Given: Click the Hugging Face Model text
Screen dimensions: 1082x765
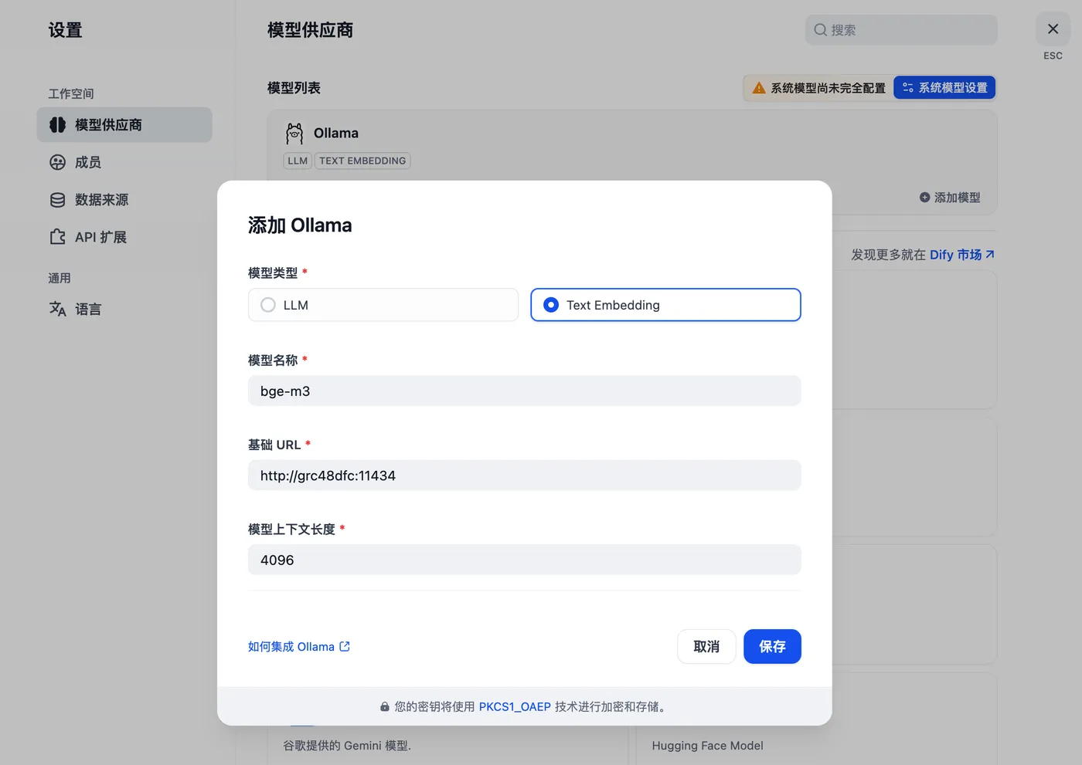Looking at the screenshot, I should coord(707,746).
